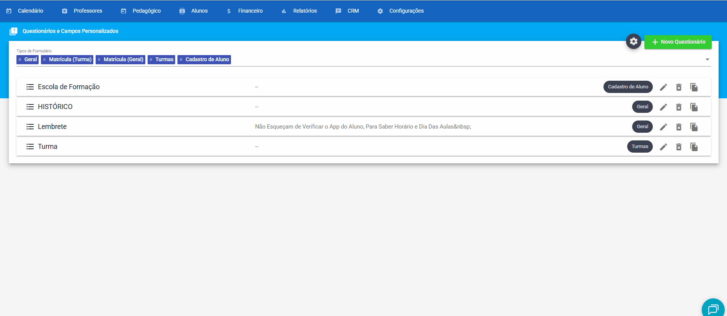Click the pencil icon for Turma
The width and height of the screenshot is (727, 316).
pyautogui.click(x=664, y=147)
